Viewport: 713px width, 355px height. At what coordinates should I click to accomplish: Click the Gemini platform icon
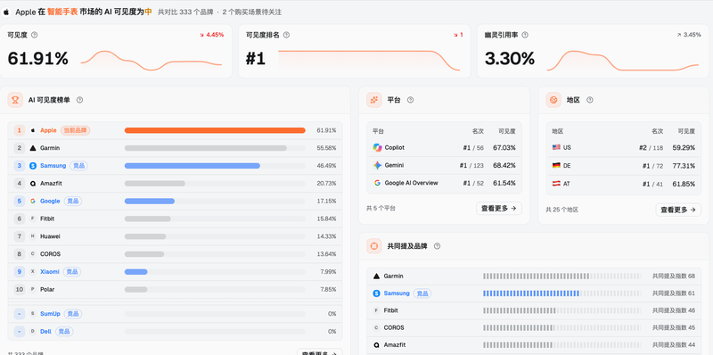click(377, 165)
